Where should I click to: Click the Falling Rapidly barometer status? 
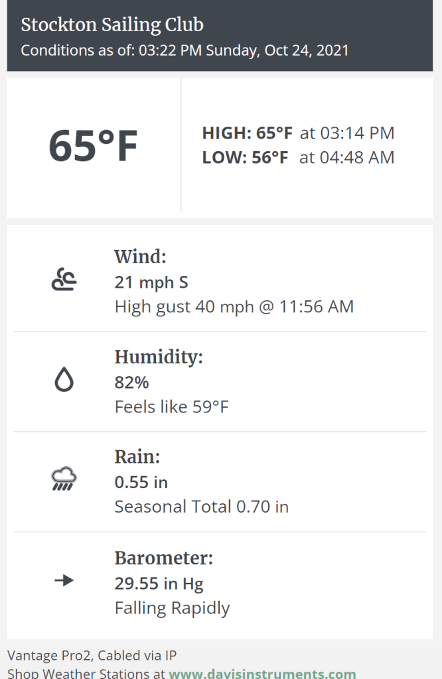pos(172,607)
